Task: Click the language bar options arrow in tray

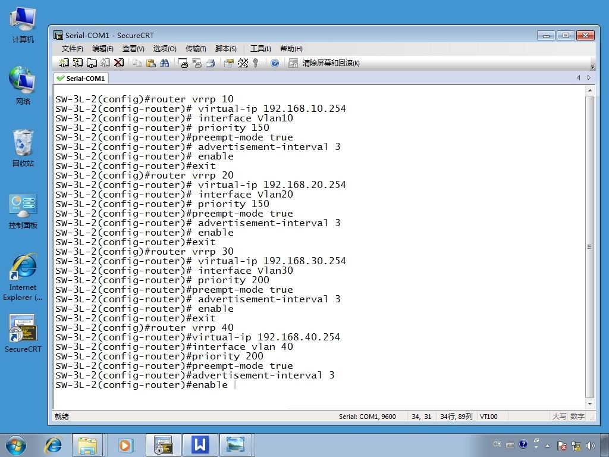Action: point(536,447)
